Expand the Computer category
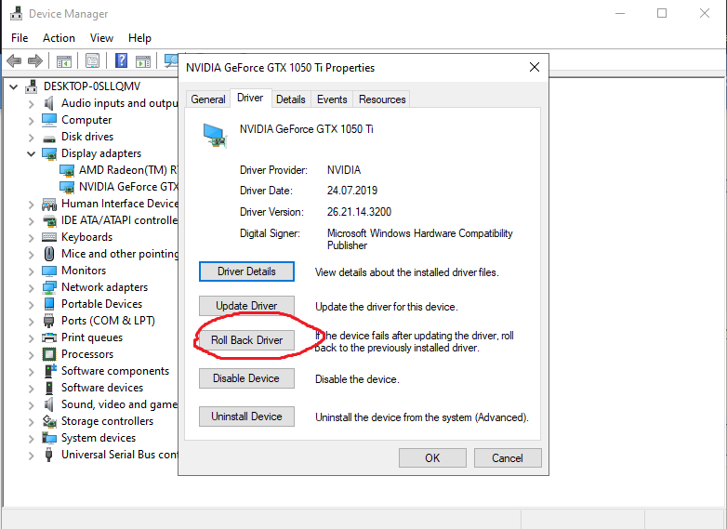 coord(31,121)
